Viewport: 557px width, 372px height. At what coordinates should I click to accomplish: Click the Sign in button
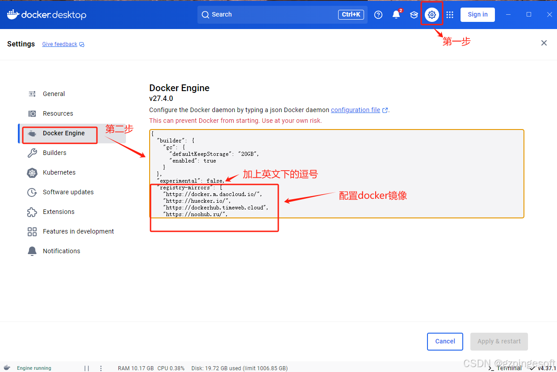[477, 15]
